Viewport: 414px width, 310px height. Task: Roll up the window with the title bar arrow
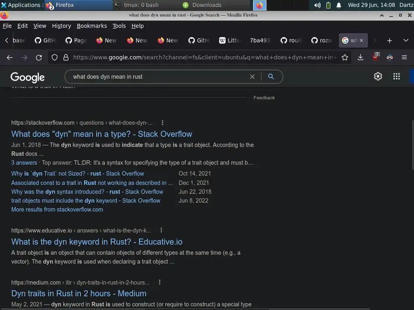382,15
